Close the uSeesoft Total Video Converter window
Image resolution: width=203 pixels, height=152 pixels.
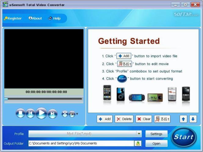click(x=195, y=5)
